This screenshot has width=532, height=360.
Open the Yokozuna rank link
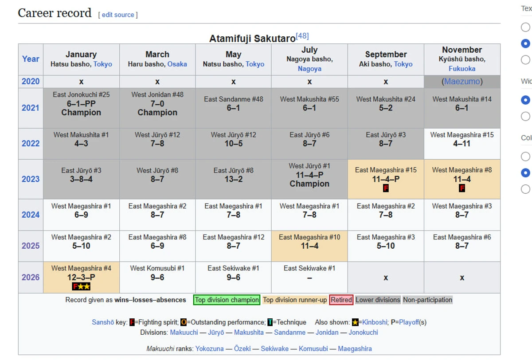(x=210, y=349)
